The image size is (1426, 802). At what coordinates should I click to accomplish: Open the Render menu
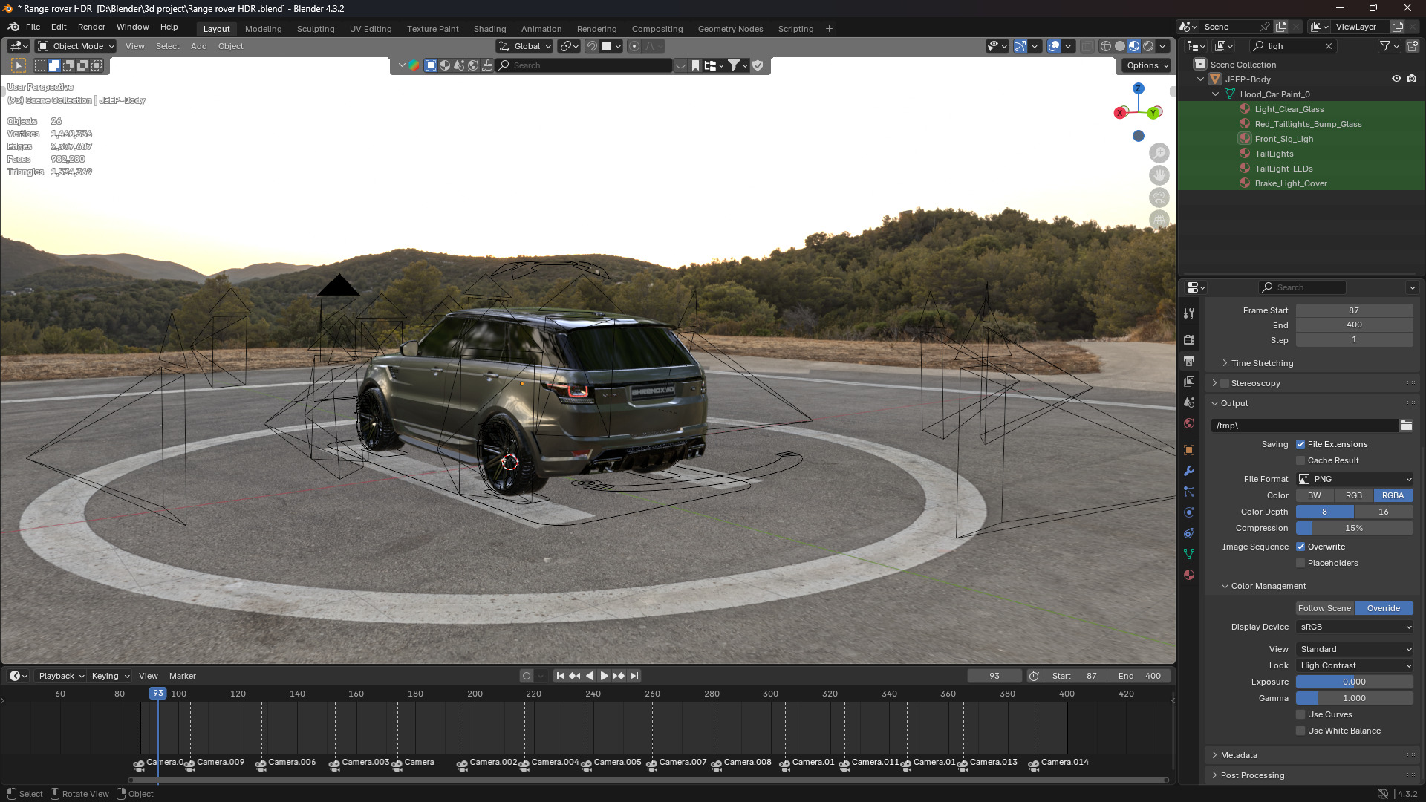(x=91, y=27)
